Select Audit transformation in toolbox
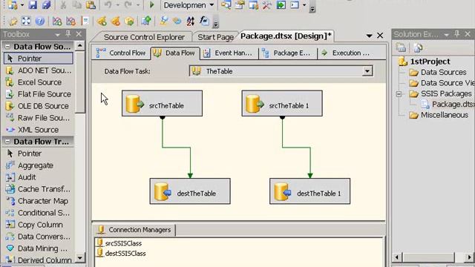Image resolution: width=475 pixels, height=267 pixels. coord(39,177)
